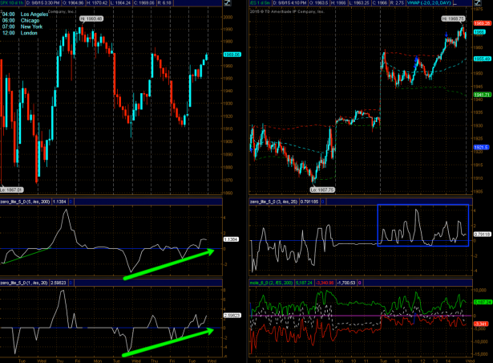The image size is (493, 363).
Task: Click the 0.79118 axis value label
Action: [483, 235]
